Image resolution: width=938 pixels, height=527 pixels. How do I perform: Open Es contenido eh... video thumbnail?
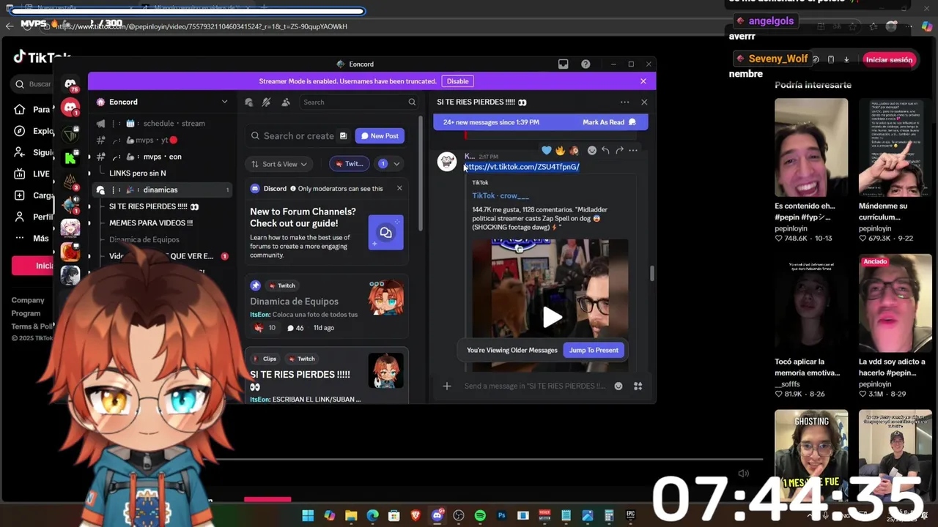[x=811, y=148]
